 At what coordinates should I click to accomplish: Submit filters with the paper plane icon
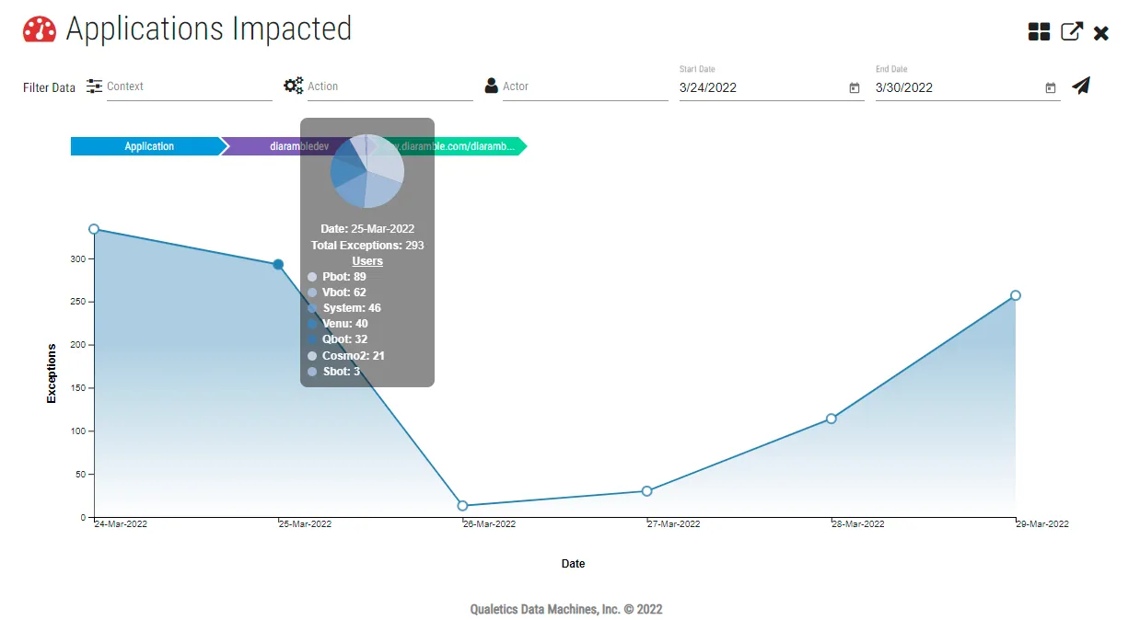1081,86
